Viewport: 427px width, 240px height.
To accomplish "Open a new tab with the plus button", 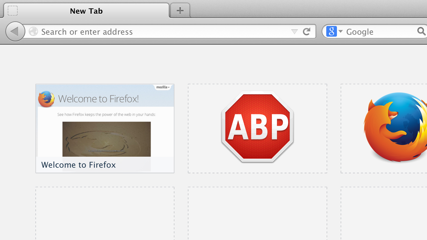I will pyautogui.click(x=180, y=10).
